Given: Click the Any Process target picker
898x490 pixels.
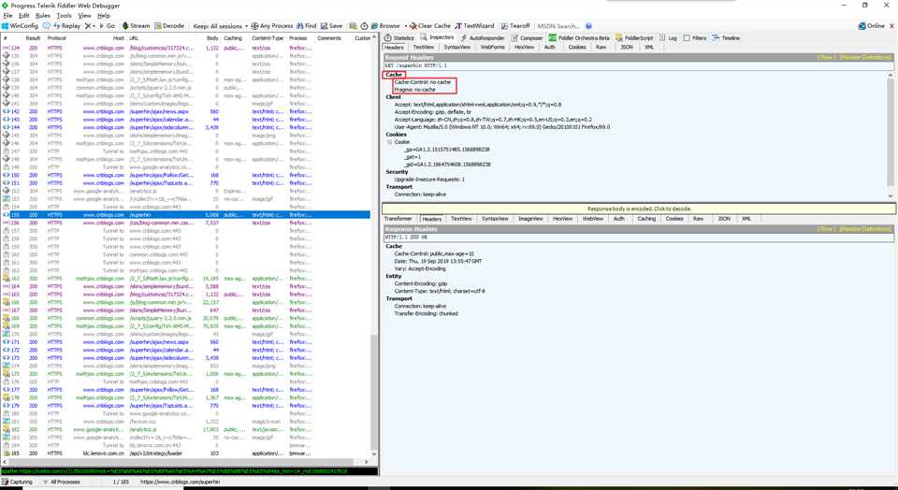Looking at the screenshot, I should click(x=272, y=26).
